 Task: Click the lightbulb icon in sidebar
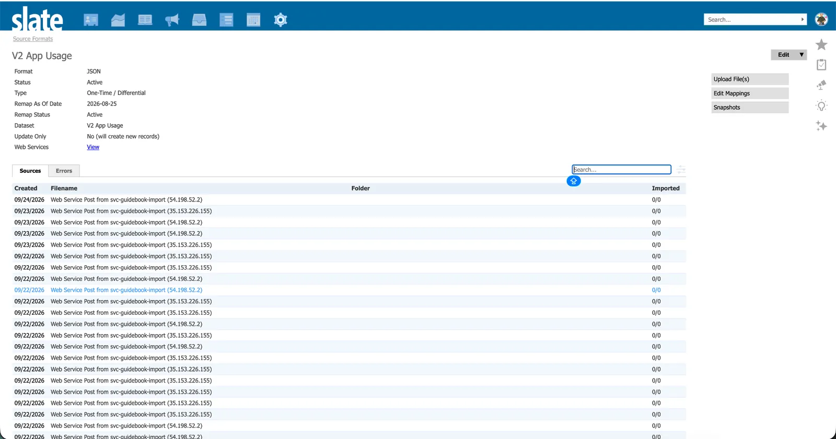coord(821,106)
